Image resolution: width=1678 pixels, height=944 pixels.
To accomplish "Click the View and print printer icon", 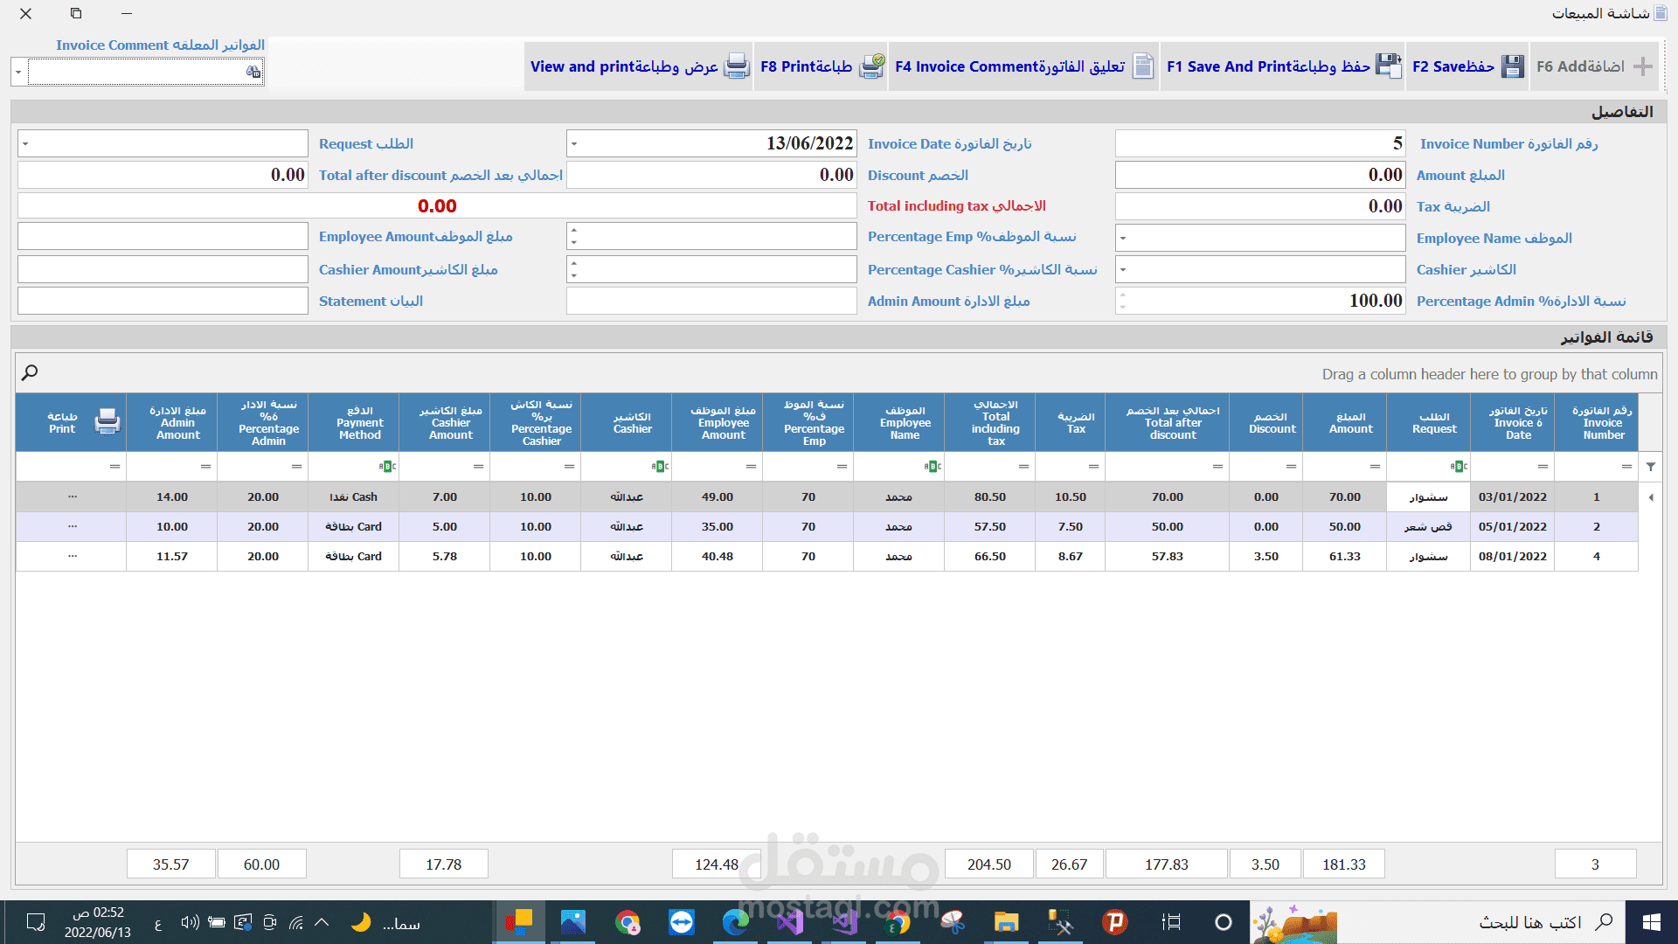I will pos(738,66).
